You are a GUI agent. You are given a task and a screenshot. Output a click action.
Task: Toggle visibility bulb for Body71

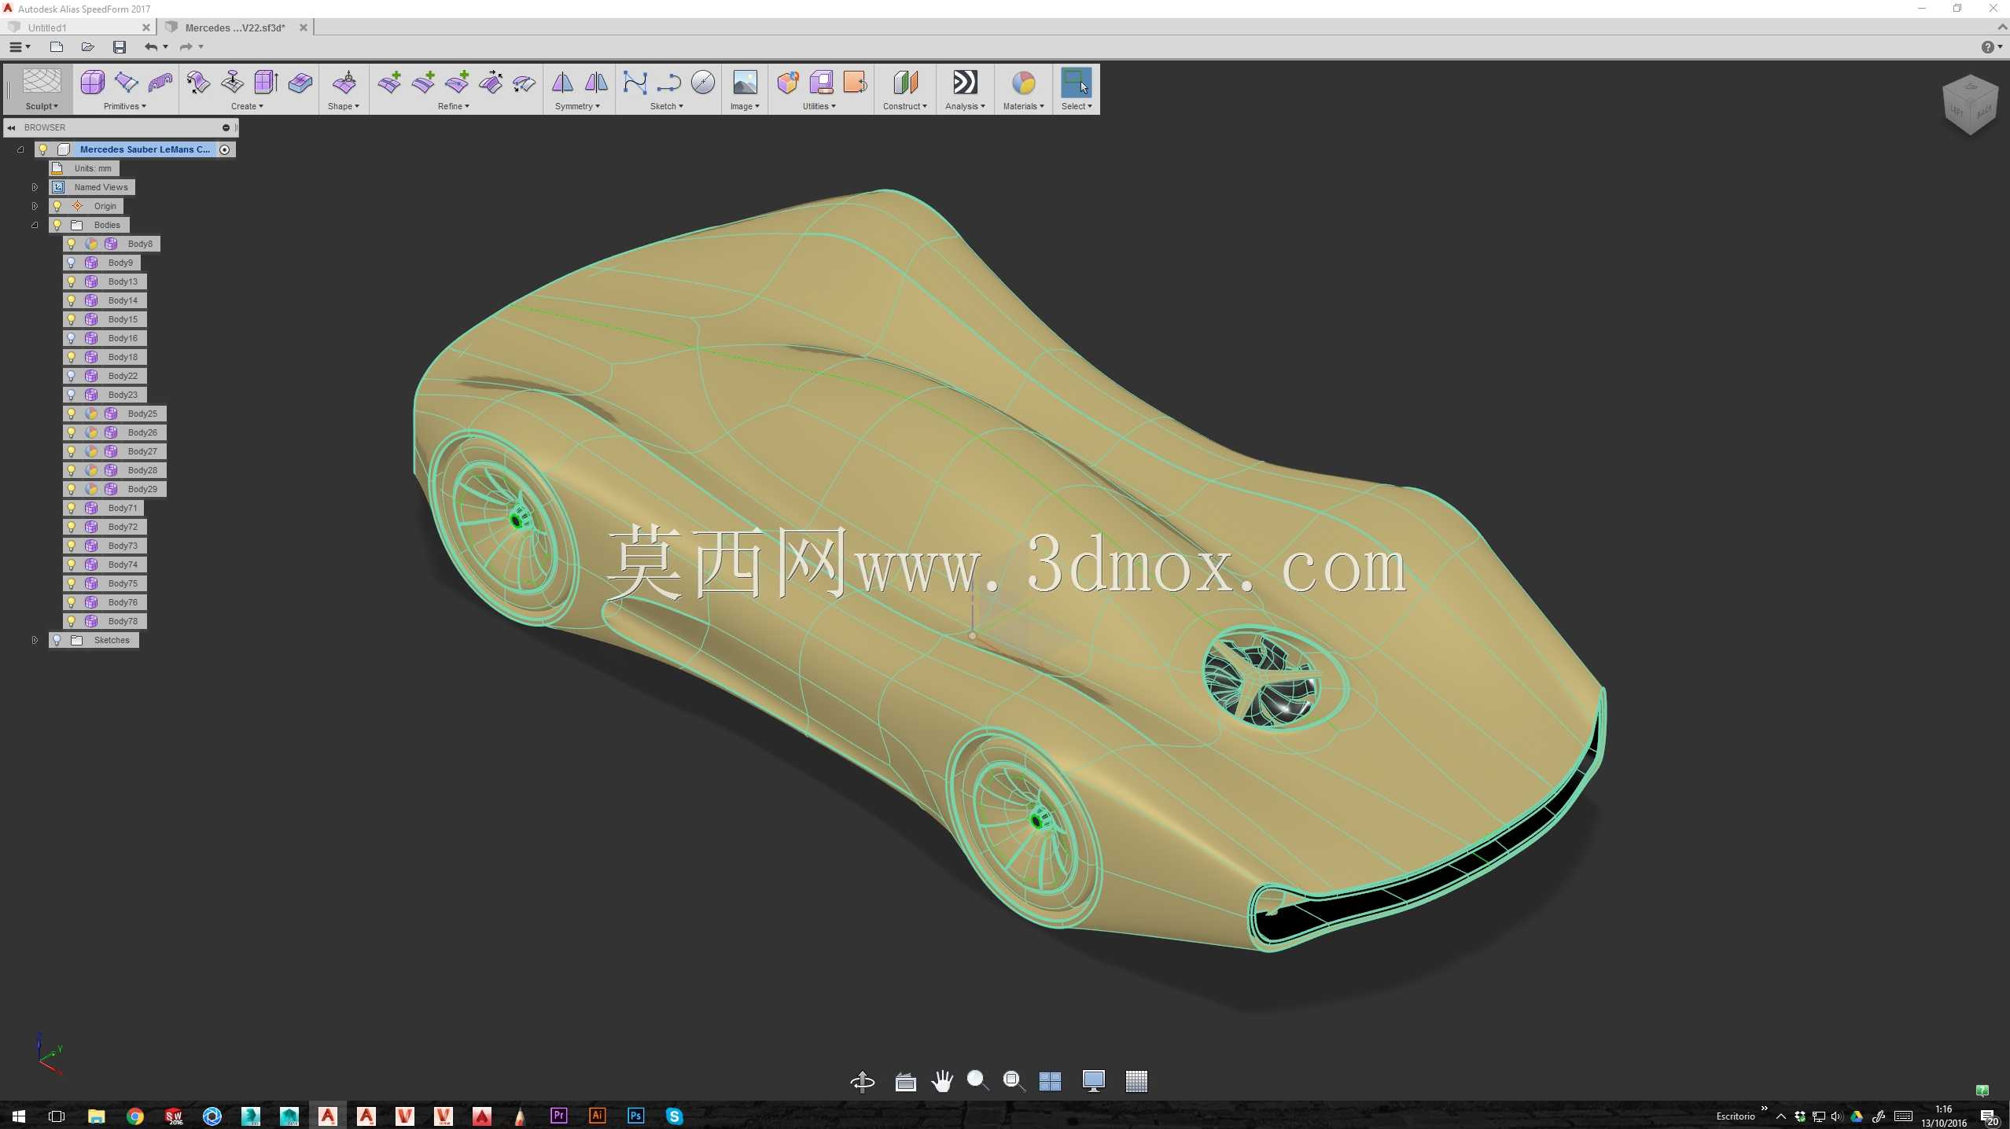point(72,508)
